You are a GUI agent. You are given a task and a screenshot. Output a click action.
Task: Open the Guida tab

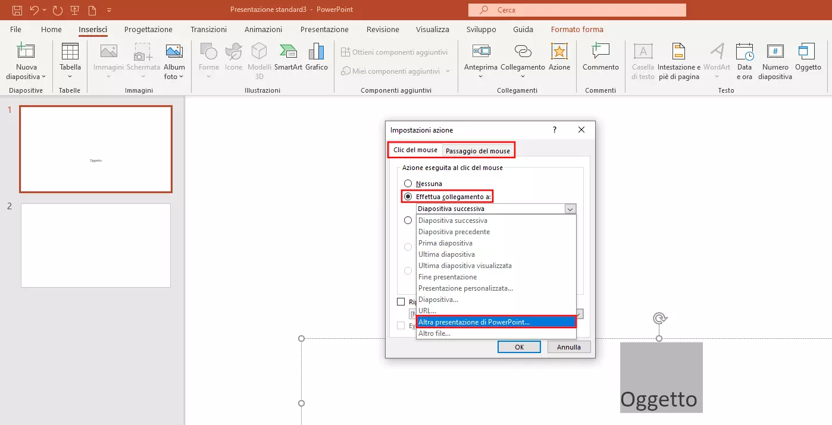[523, 29]
